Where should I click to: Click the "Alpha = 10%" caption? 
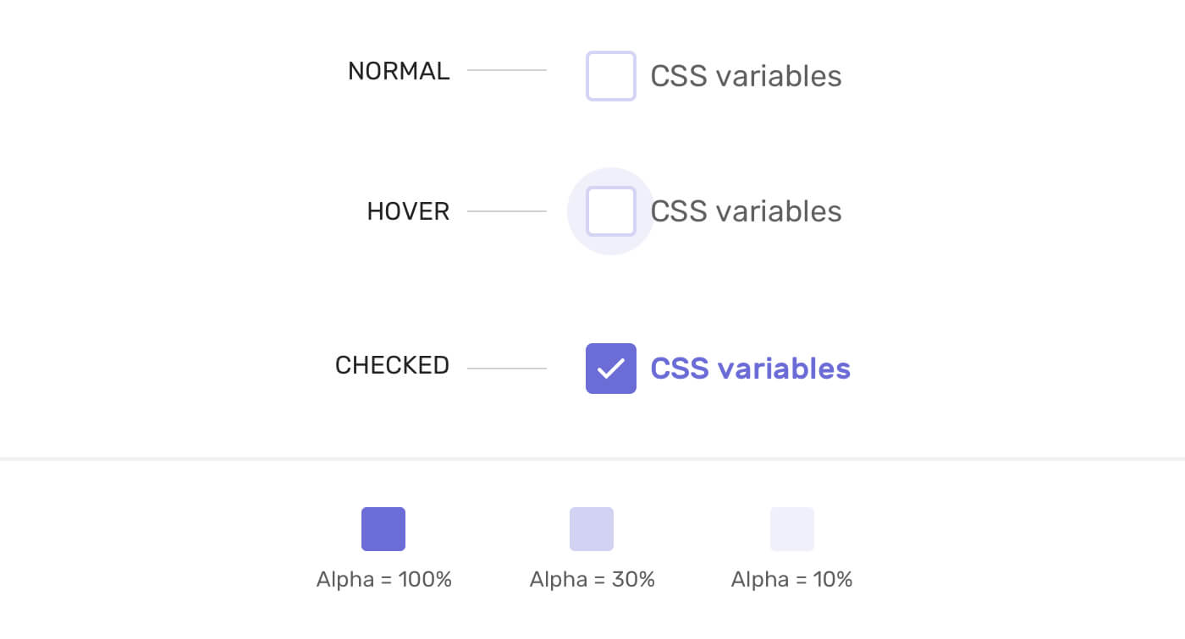click(x=792, y=580)
